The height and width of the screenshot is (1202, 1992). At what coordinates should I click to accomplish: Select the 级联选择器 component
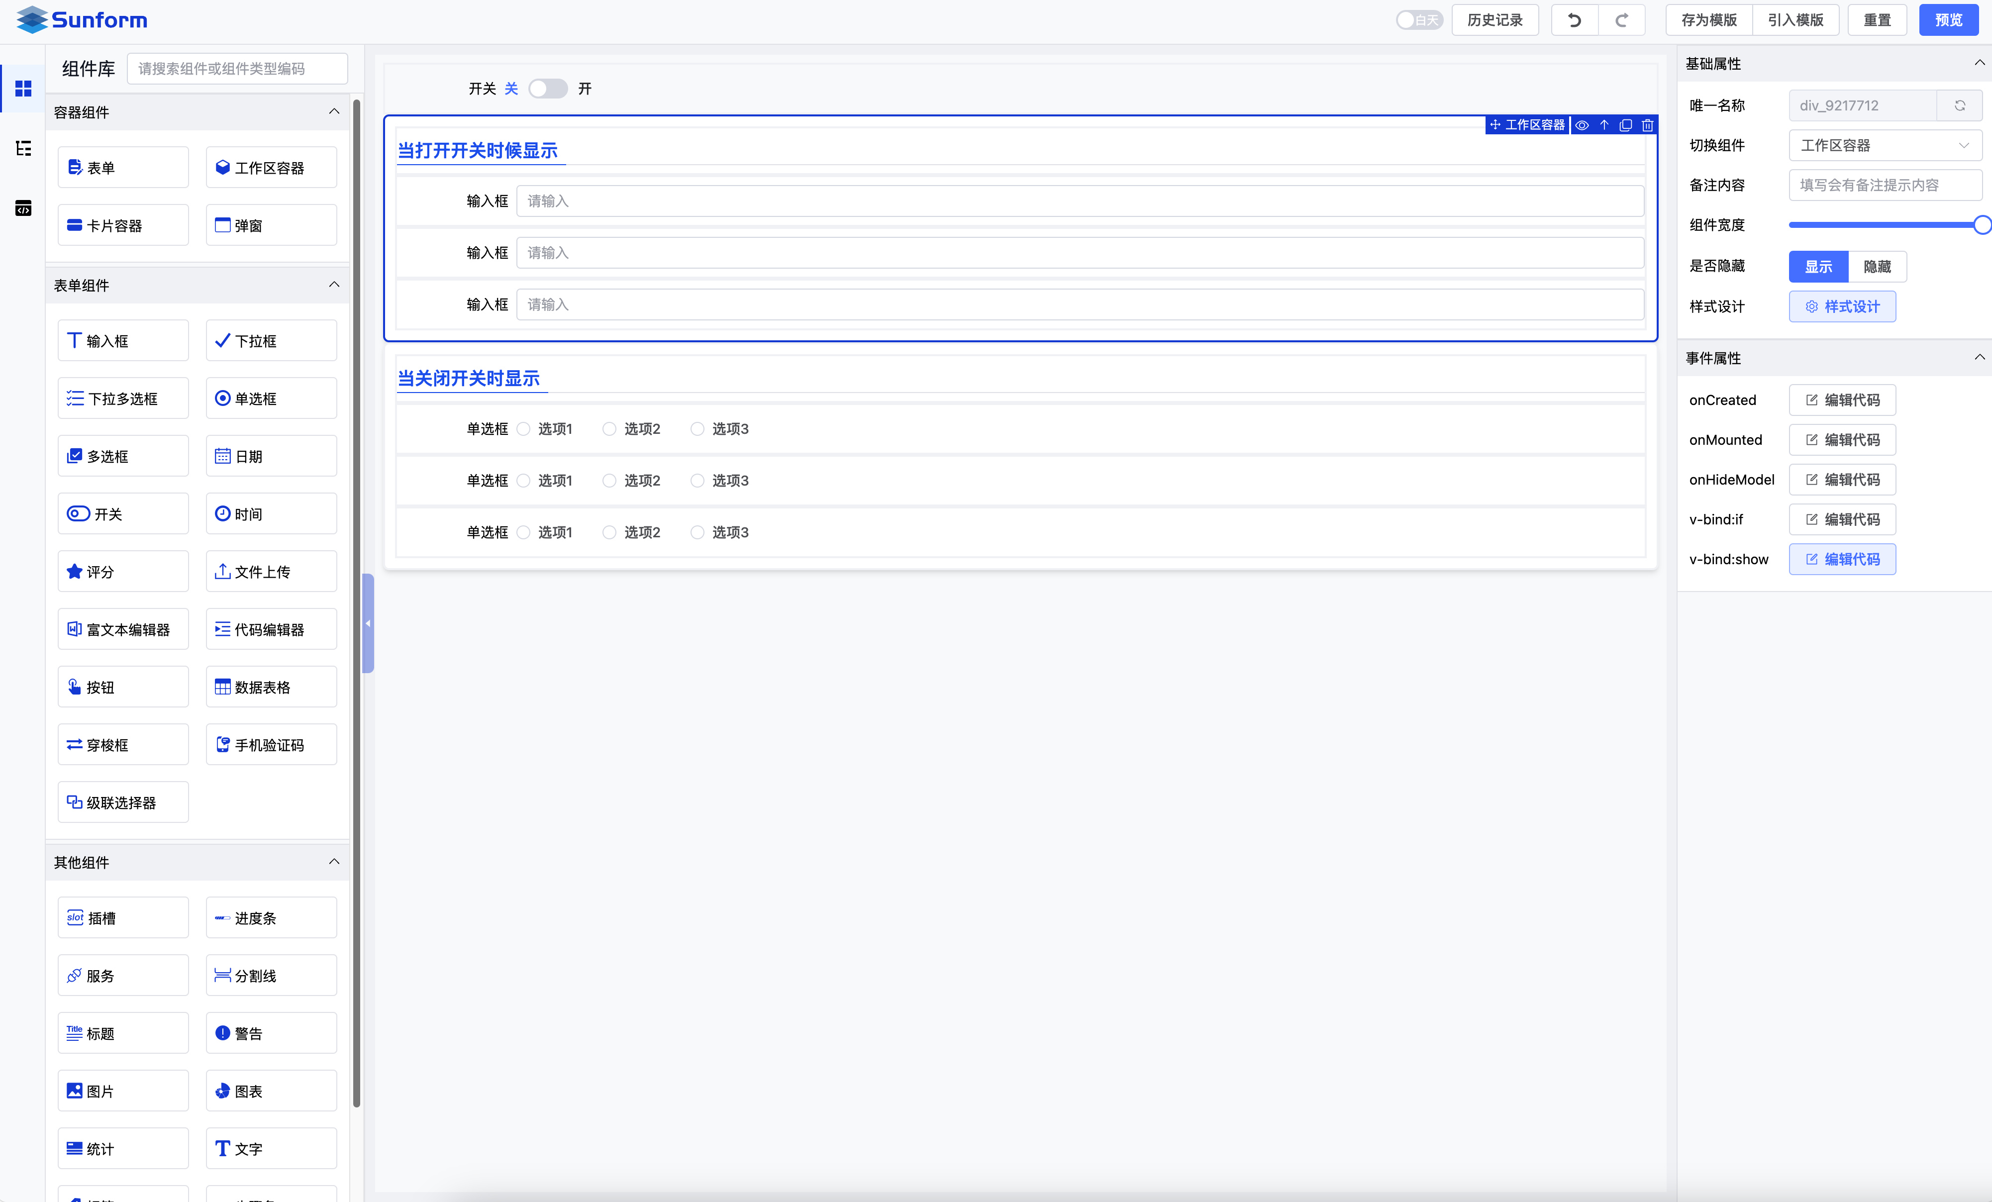[123, 802]
